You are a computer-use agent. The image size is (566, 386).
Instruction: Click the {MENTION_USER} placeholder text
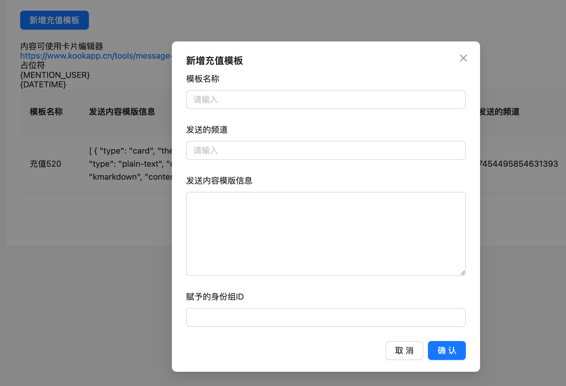click(55, 75)
